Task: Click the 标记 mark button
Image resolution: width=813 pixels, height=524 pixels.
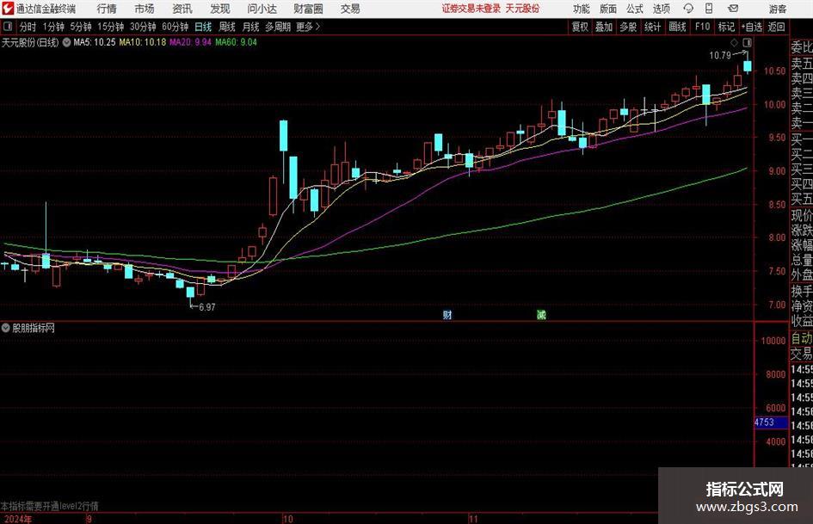Action: click(726, 27)
